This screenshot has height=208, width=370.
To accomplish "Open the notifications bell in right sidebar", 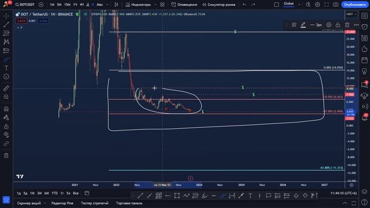I will pyautogui.click(x=365, y=117).
